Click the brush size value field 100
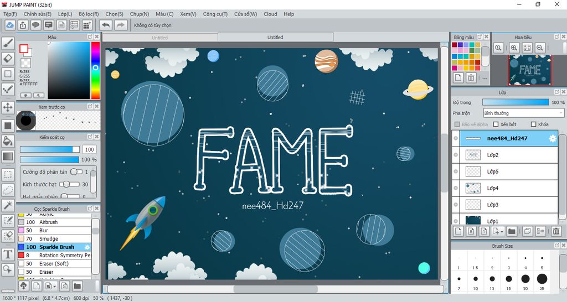 pyautogui.click(x=89, y=149)
